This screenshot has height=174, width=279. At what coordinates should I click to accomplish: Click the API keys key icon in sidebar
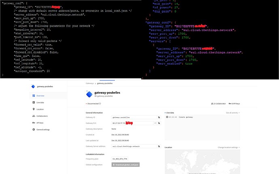33,123
